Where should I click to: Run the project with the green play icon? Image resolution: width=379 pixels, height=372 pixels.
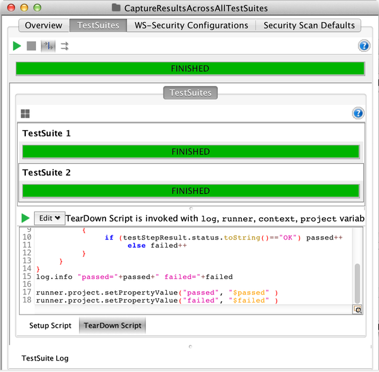[x=17, y=46]
